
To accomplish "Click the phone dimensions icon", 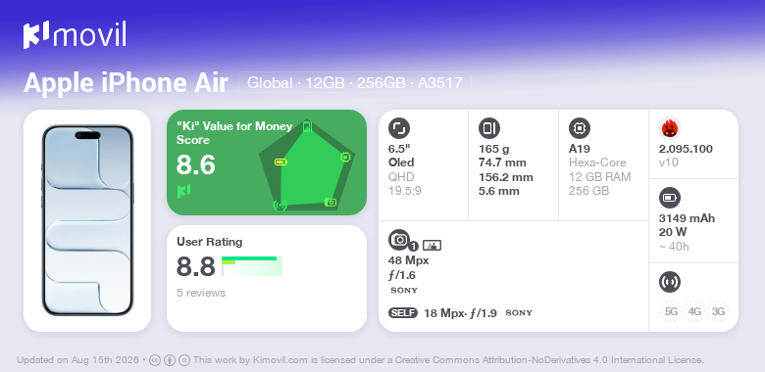I will [489, 128].
